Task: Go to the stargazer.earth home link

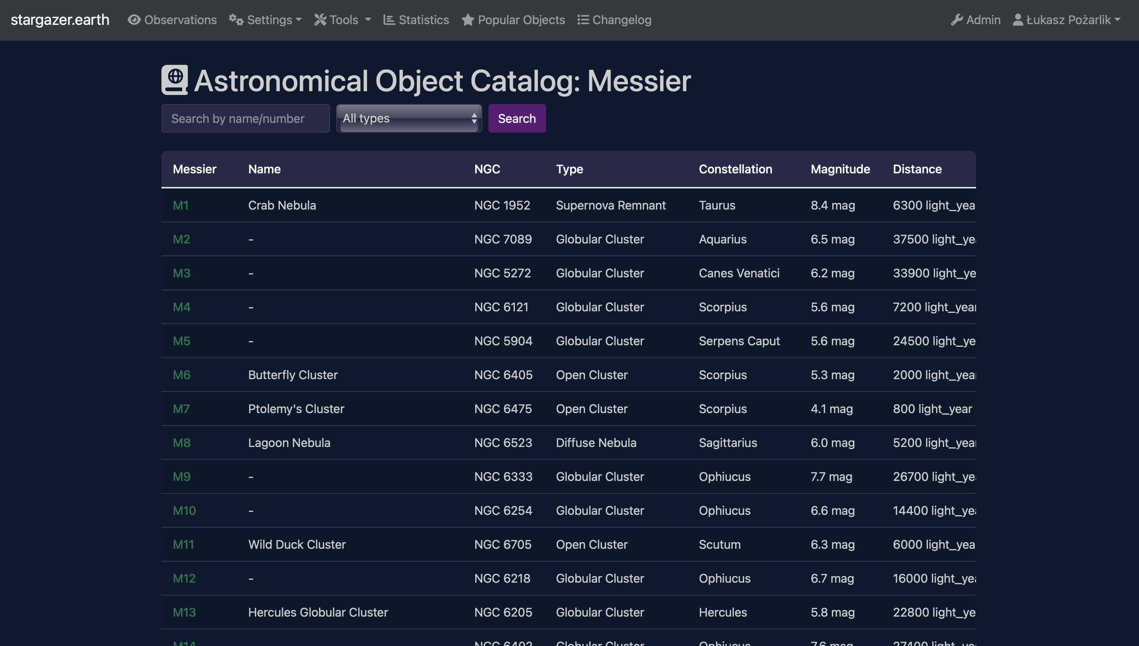Action: 60,20
